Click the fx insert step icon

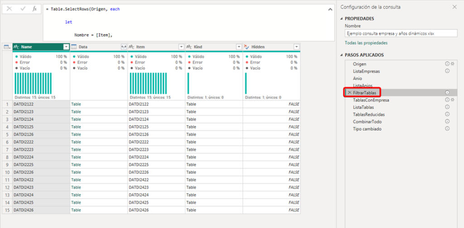34,9
